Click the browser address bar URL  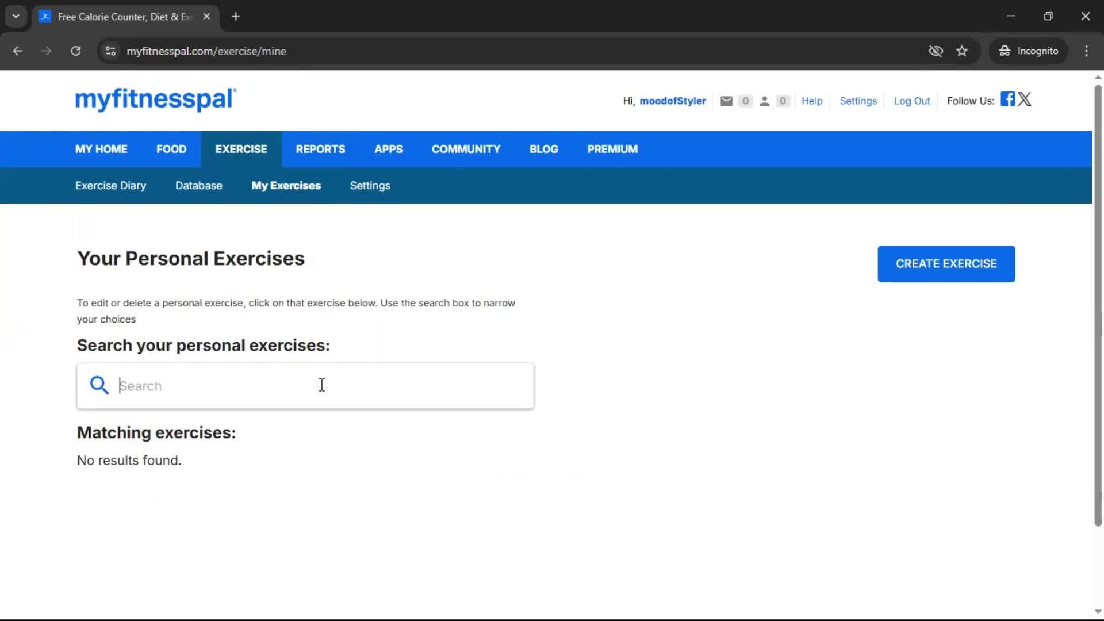click(x=206, y=51)
